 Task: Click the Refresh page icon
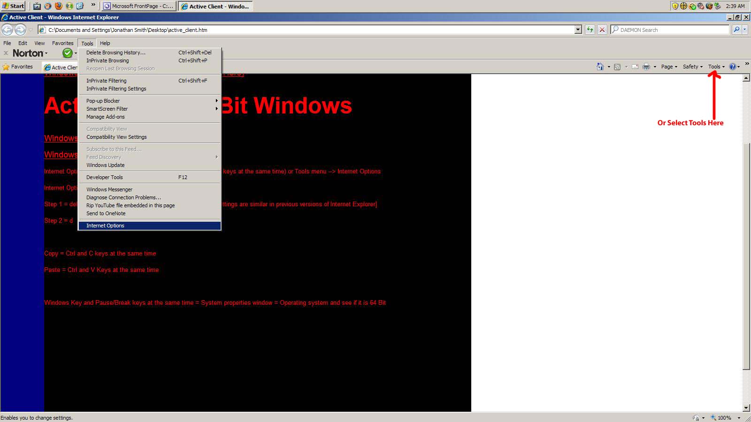[x=590, y=30]
